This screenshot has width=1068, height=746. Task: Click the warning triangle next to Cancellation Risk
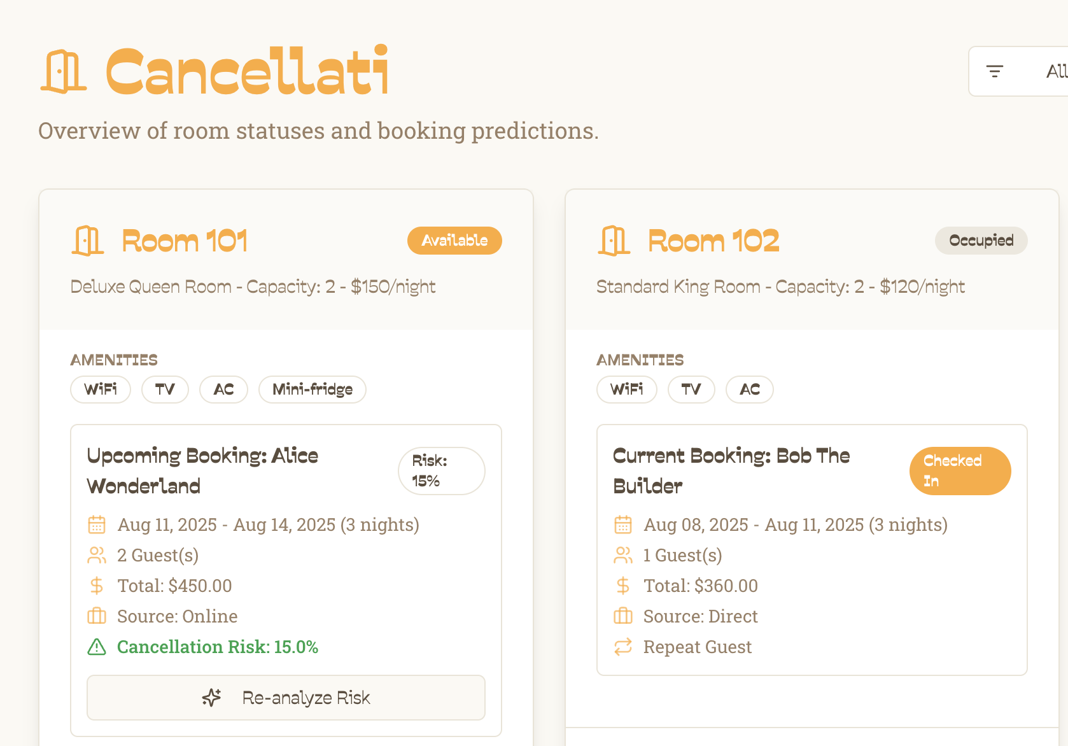tap(97, 647)
